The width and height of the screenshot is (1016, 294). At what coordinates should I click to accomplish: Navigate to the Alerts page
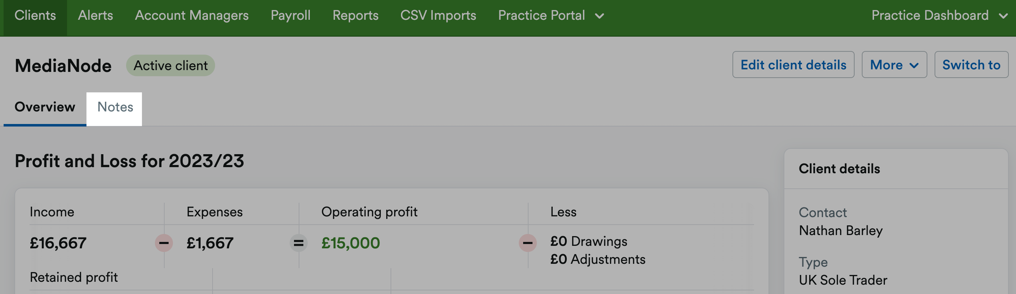(x=95, y=16)
